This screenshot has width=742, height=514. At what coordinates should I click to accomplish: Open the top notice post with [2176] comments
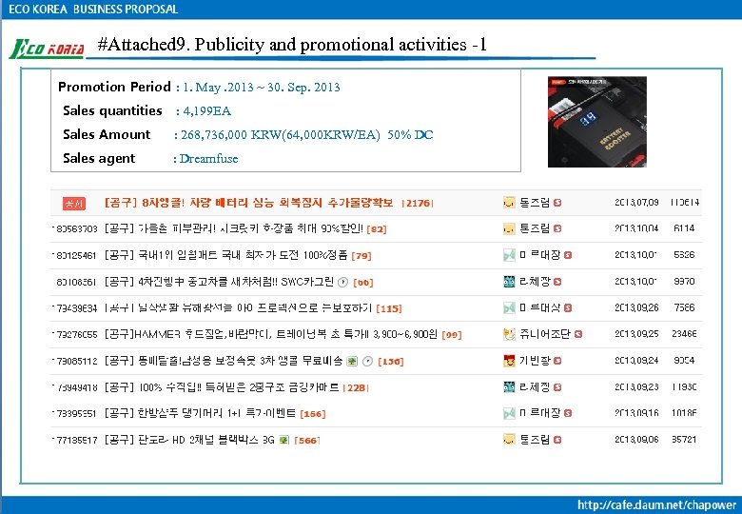point(248,203)
